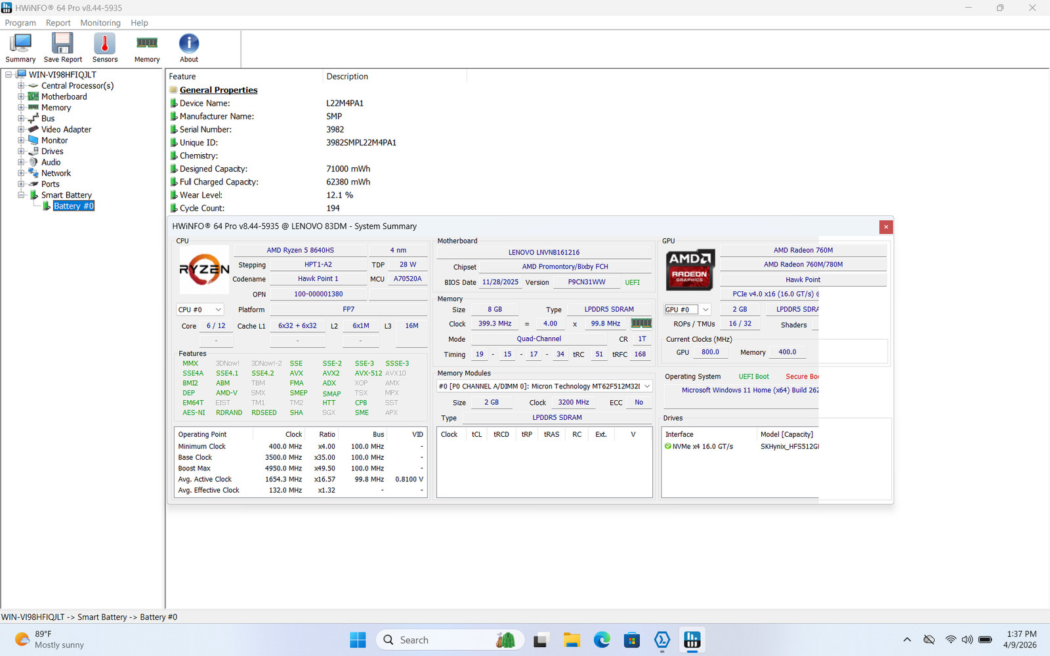
Task: Click the Unique ID value 3982SMPL22M4PA1
Action: [x=361, y=143]
